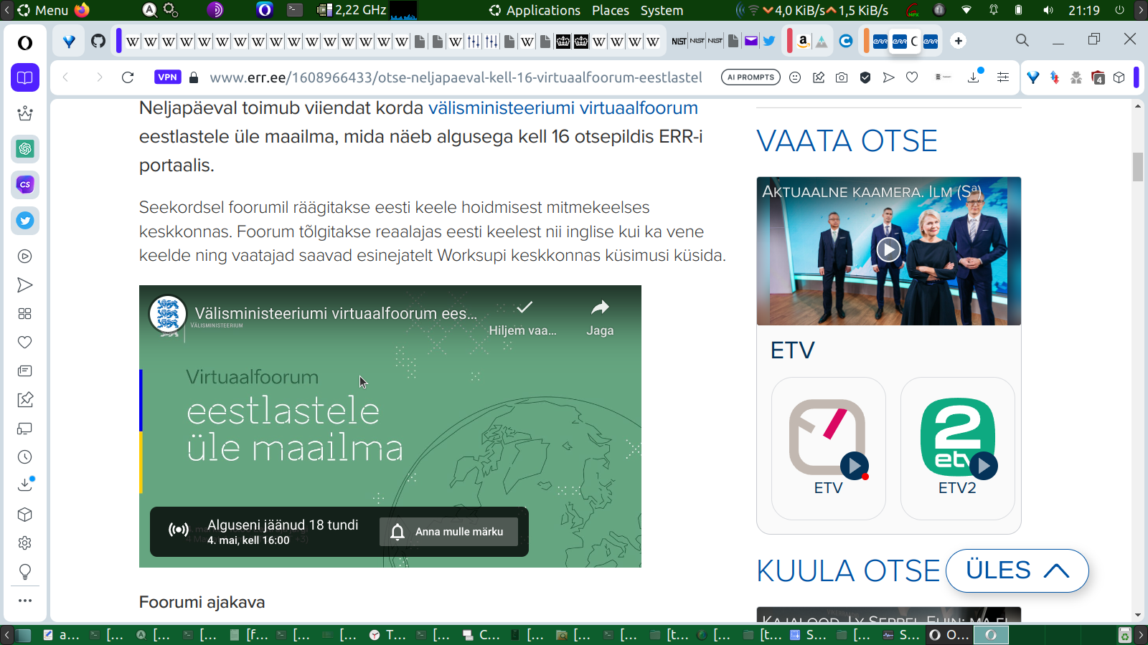
Task: Switch to the GitHub tab
Action: (98, 41)
